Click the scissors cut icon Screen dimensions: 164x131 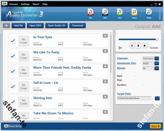click(x=120, y=48)
